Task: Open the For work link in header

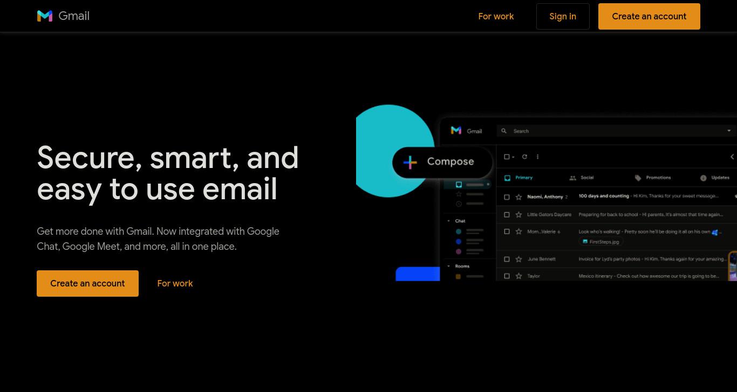Action: coord(496,16)
